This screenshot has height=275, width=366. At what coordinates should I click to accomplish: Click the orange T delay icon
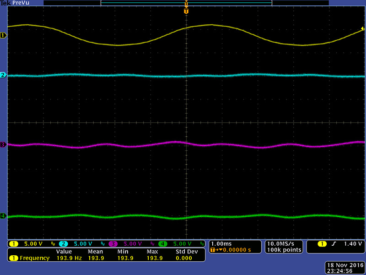coord(212,250)
